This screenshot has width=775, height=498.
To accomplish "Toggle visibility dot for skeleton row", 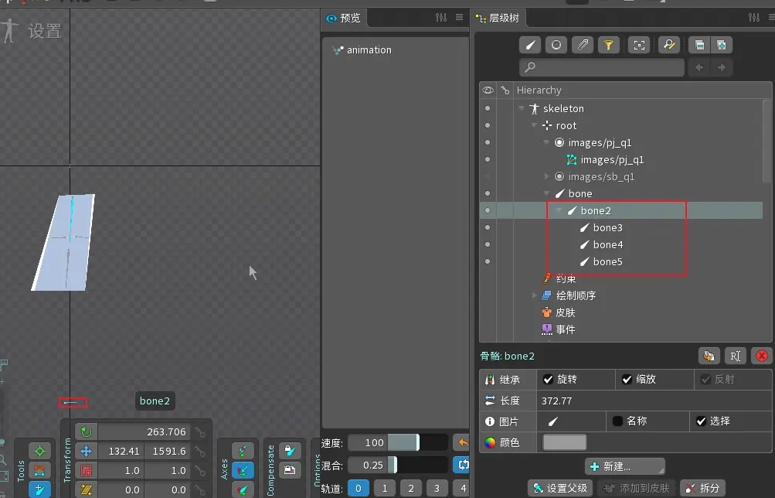I will (488, 108).
